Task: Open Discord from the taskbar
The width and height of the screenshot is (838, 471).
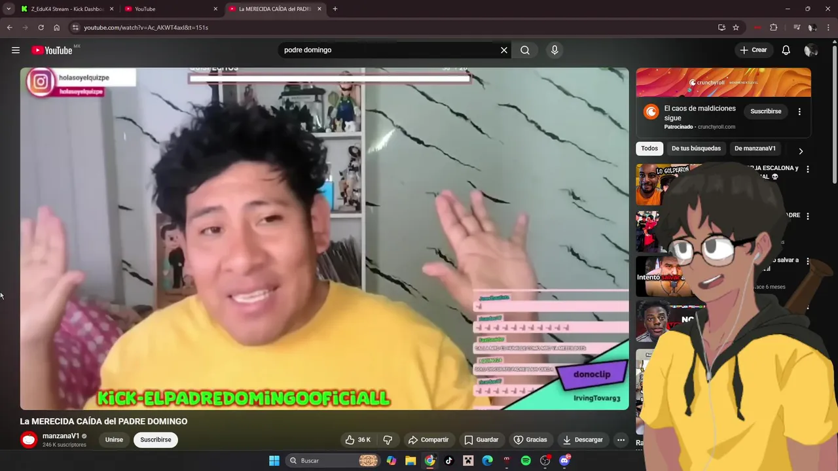Action: coord(564,461)
